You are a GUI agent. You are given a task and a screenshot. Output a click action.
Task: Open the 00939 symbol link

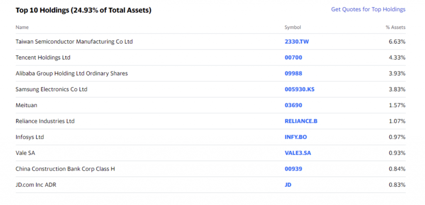(x=293, y=169)
